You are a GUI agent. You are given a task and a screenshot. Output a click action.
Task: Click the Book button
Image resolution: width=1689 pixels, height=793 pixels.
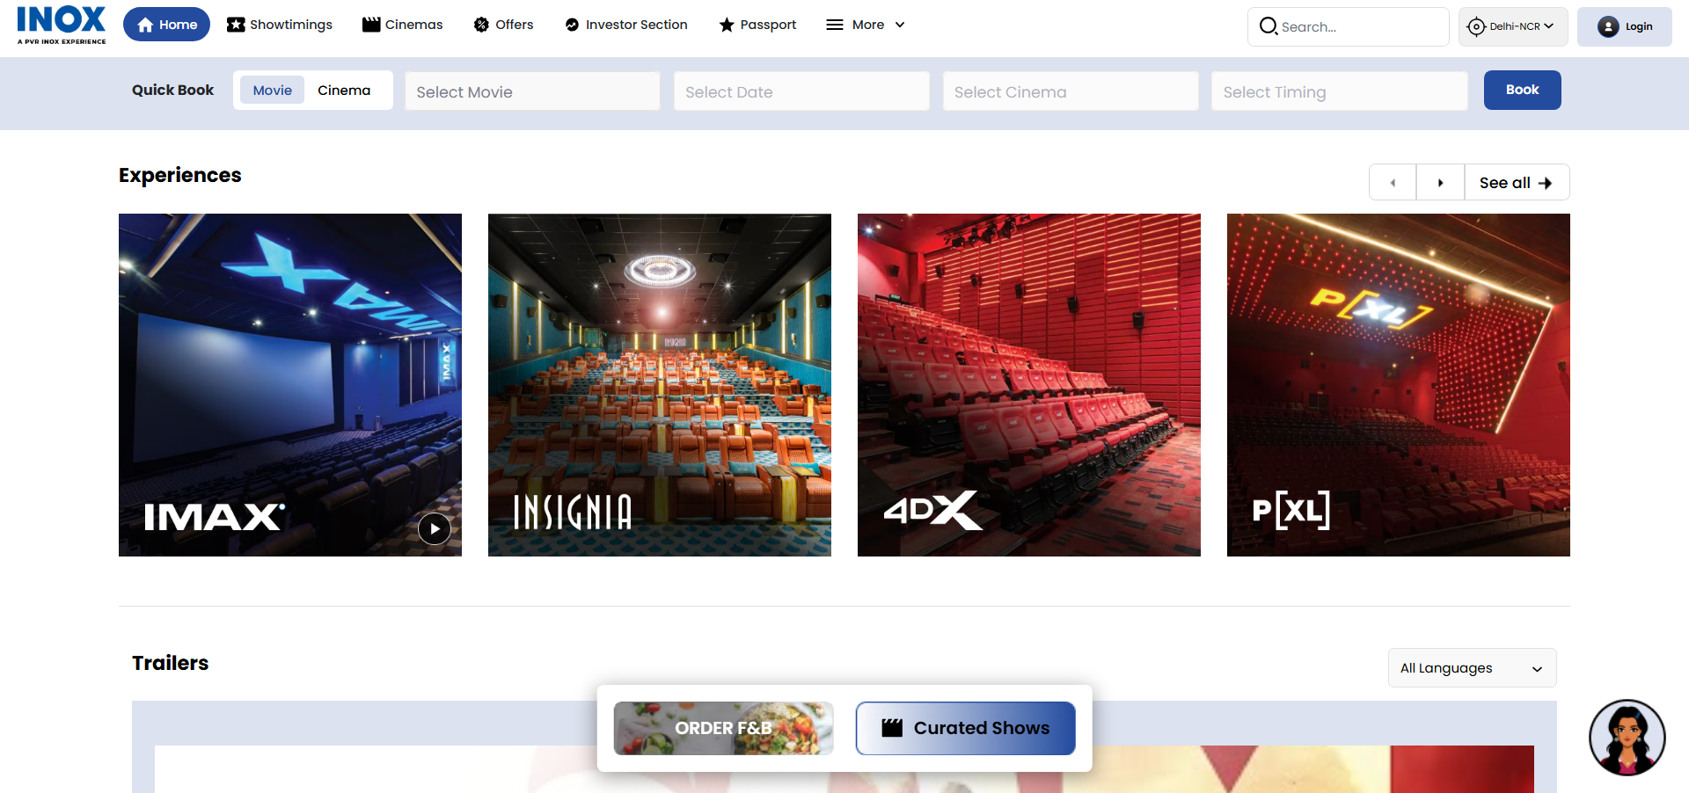1522,90
